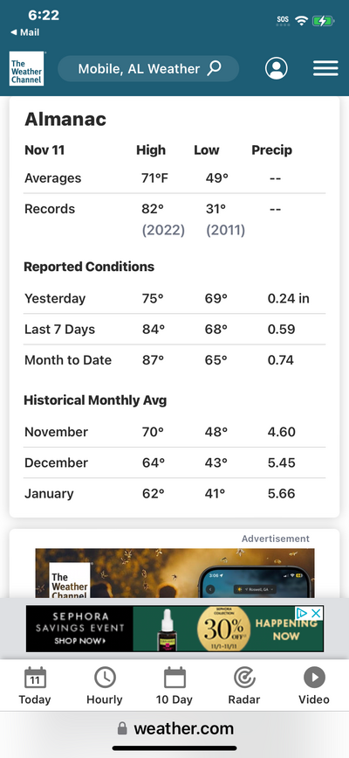The width and height of the screenshot is (349, 758).
Task: Open the user profile icon
Action: [x=276, y=69]
